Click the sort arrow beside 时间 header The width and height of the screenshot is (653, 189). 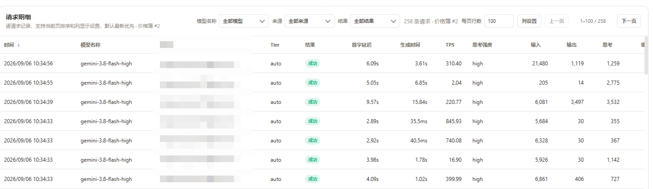(19, 45)
